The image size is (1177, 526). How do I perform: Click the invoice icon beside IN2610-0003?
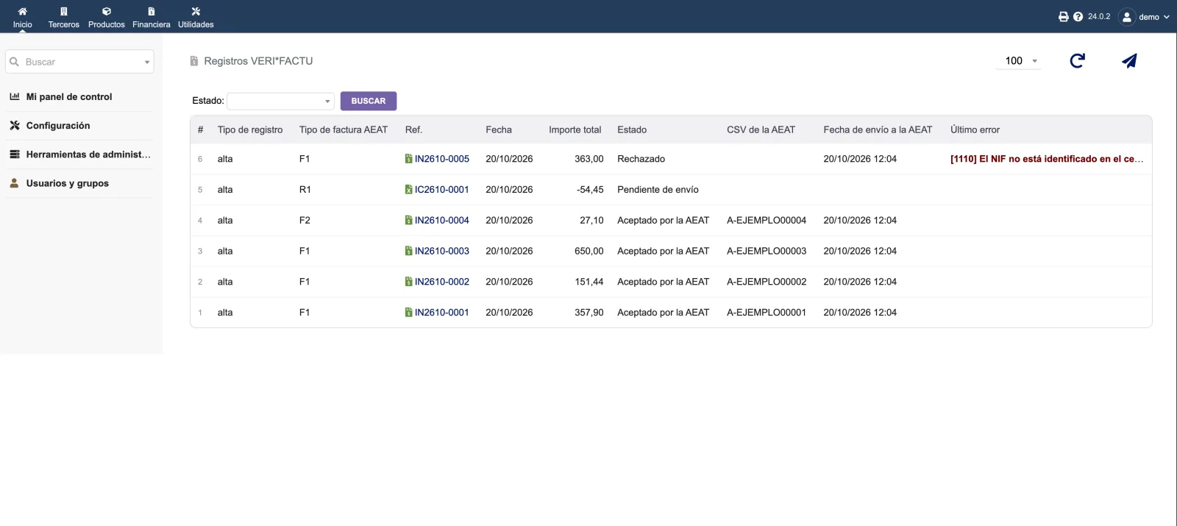pos(409,252)
